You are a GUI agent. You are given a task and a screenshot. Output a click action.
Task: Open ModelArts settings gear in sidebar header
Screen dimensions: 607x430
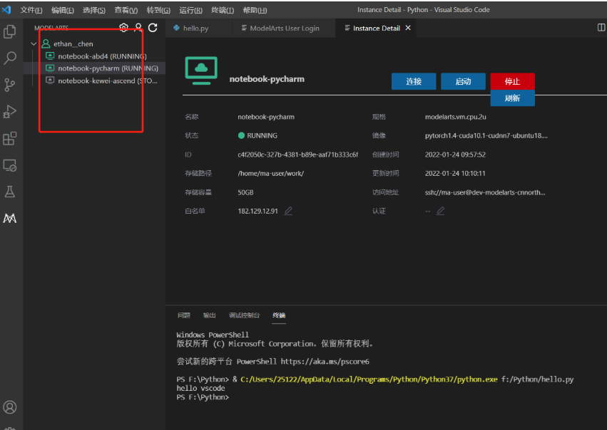123,28
